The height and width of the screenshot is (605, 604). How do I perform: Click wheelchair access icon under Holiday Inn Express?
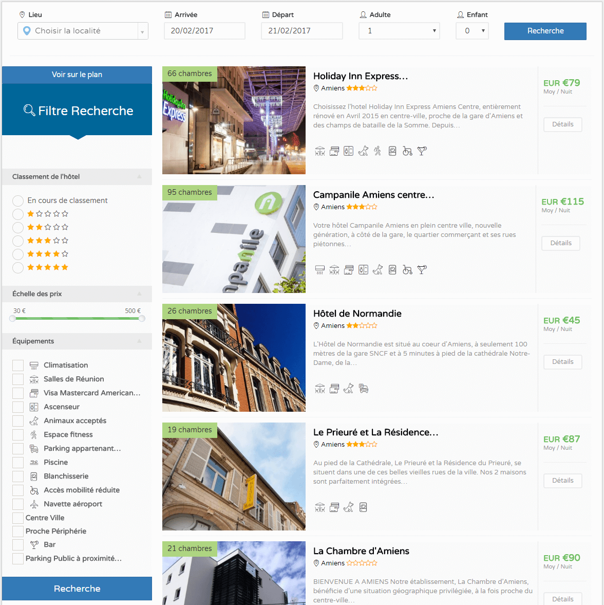click(407, 151)
